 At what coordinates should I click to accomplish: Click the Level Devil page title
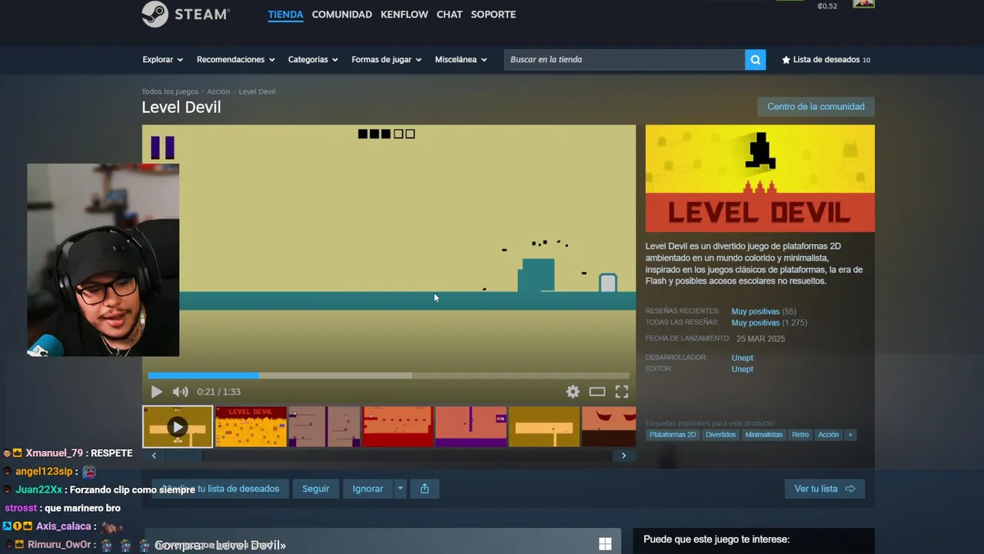click(181, 107)
